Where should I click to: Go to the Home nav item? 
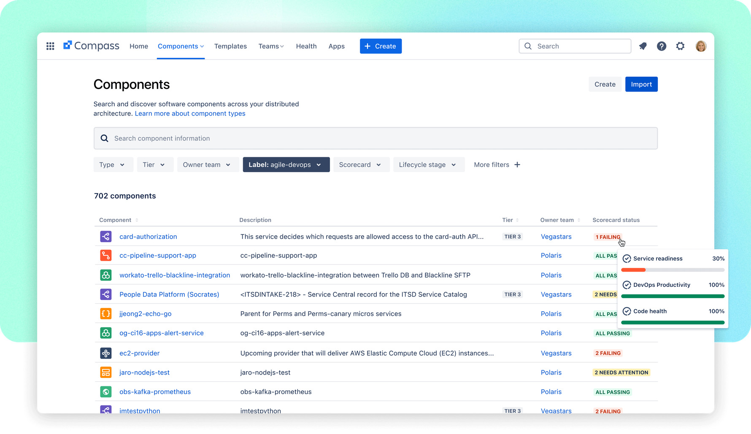pyautogui.click(x=139, y=46)
